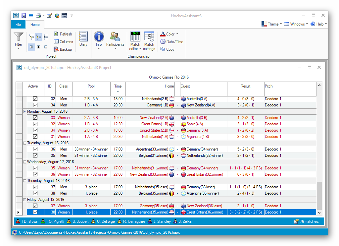This screenshot has height=246, width=339.
Task: Sort by the ID column header
Action: 50,86
